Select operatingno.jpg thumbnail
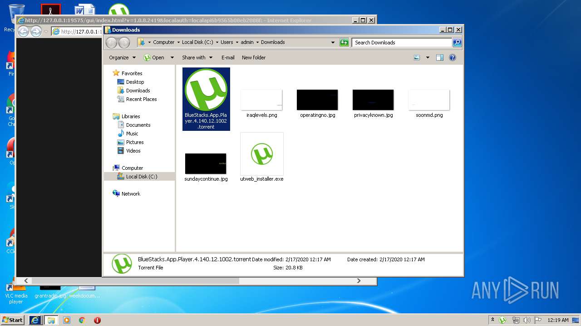 pyautogui.click(x=317, y=100)
